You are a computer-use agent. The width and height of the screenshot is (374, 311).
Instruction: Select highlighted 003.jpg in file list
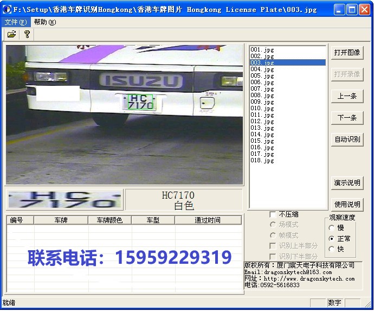tap(288, 62)
